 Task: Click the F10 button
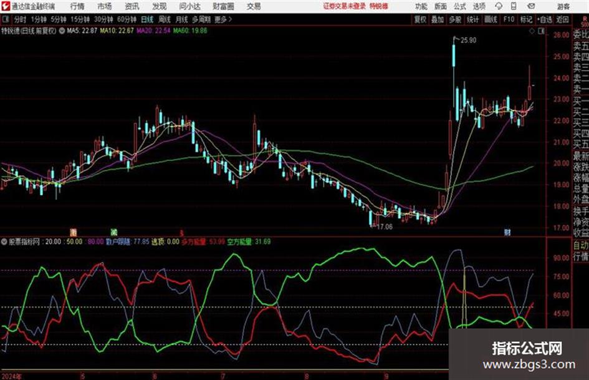[x=509, y=19]
